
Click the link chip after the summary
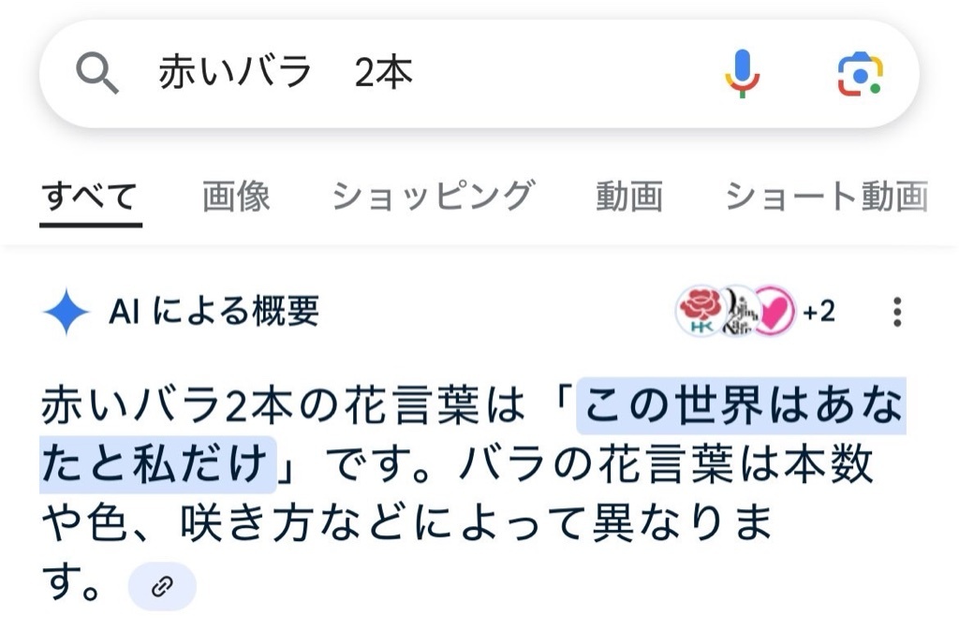[162, 586]
